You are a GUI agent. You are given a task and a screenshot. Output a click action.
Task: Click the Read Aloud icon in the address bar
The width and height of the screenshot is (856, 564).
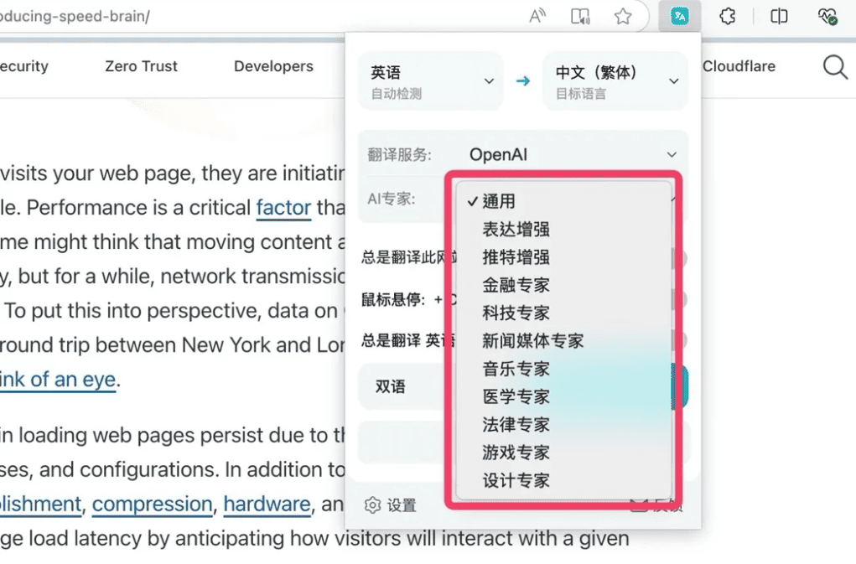[537, 16]
